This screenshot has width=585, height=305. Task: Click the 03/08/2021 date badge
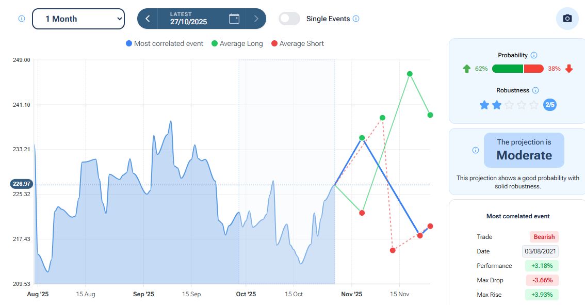pyautogui.click(x=540, y=251)
